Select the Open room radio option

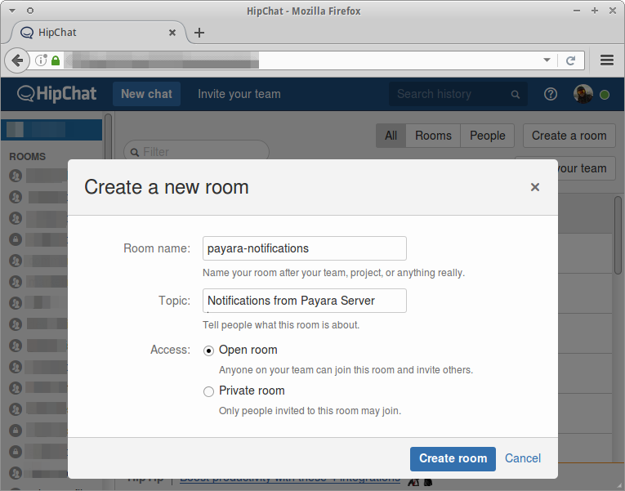[x=208, y=350]
